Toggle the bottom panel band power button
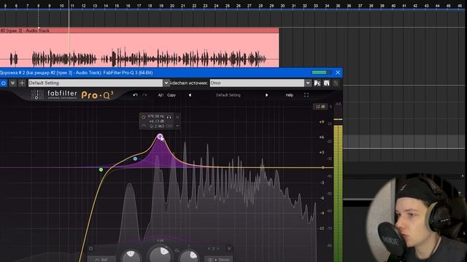The height and width of the screenshot is (262, 467). click(90, 249)
